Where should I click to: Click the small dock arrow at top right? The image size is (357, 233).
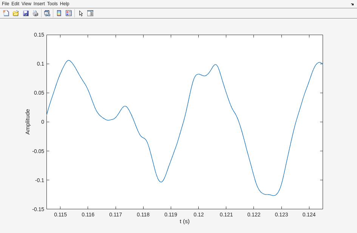click(352, 4)
